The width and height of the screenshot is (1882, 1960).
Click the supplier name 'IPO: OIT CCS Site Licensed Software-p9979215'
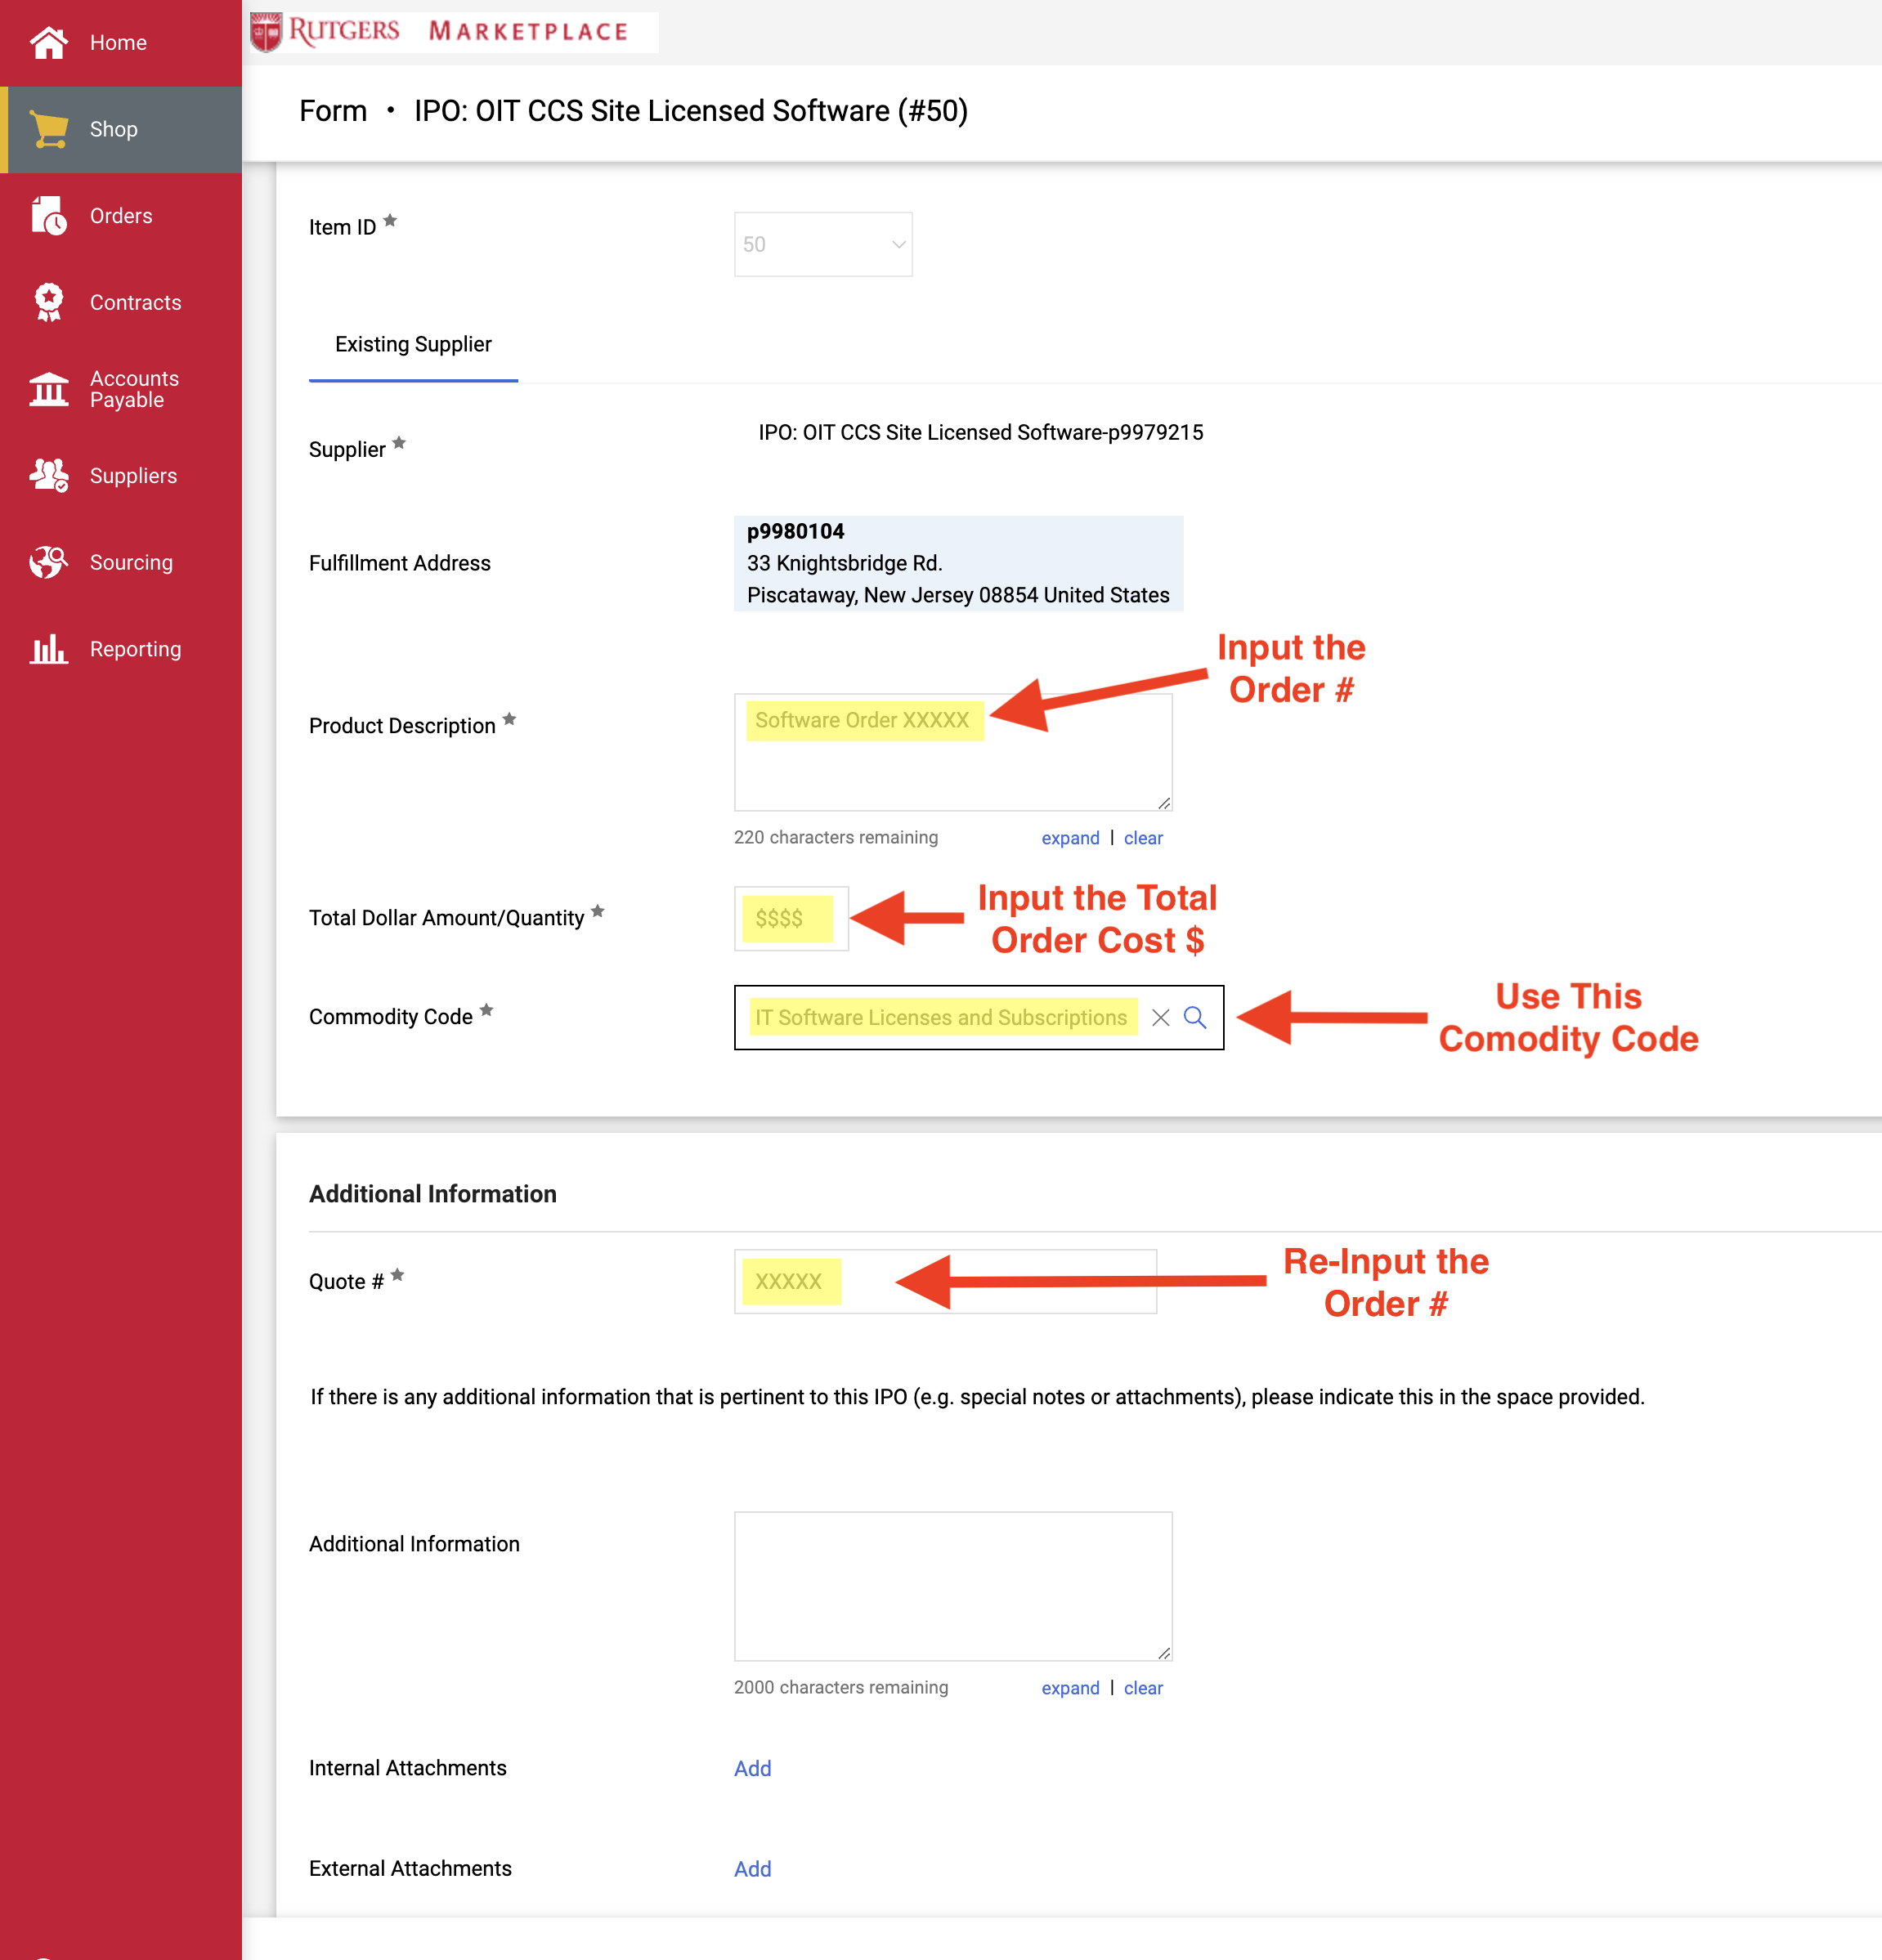[x=980, y=432]
